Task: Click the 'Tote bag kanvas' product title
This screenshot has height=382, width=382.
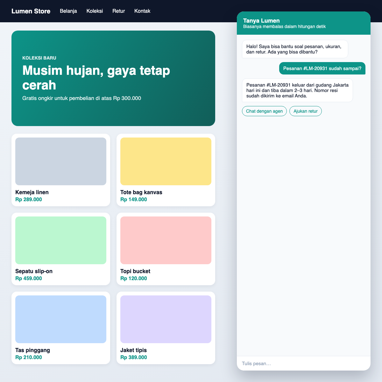Action: [141, 192]
